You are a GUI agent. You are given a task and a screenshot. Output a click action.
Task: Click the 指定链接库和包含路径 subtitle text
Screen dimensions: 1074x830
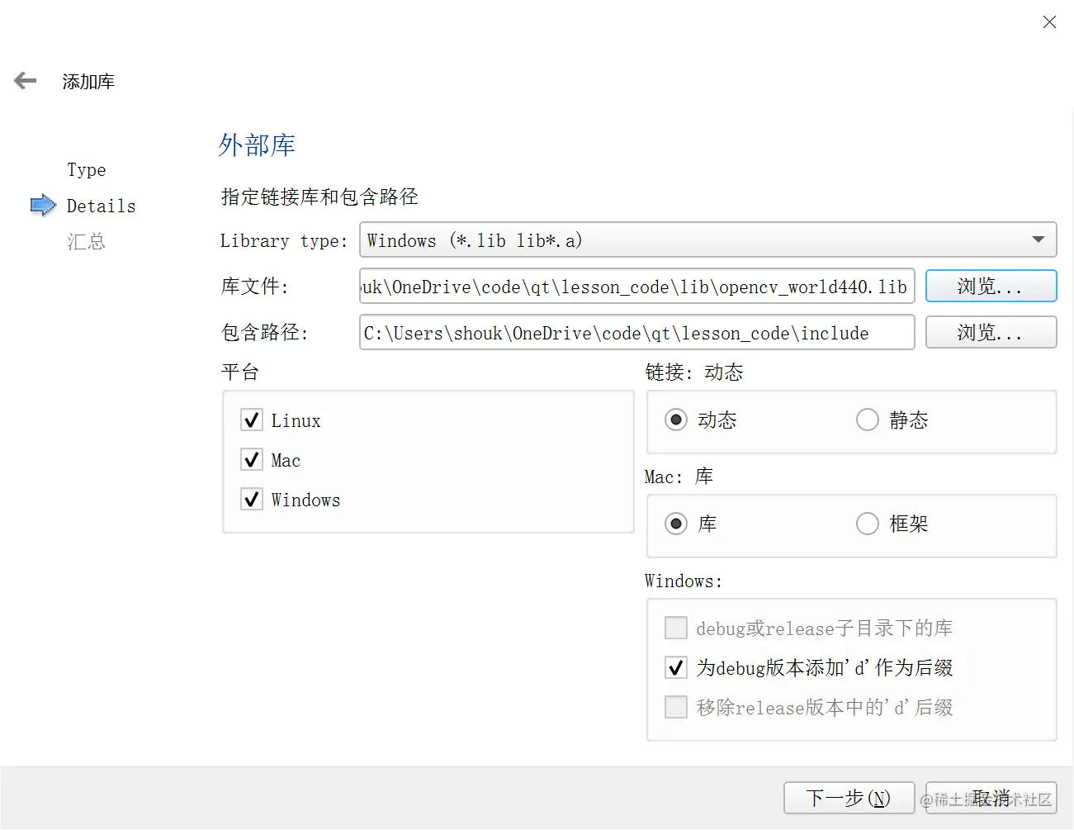coord(319,197)
